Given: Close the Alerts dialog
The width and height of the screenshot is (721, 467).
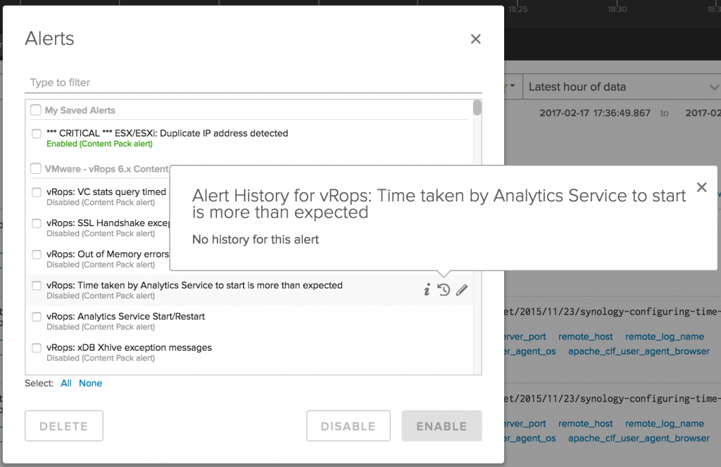Looking at the screenshot, I should coord(475,39).
